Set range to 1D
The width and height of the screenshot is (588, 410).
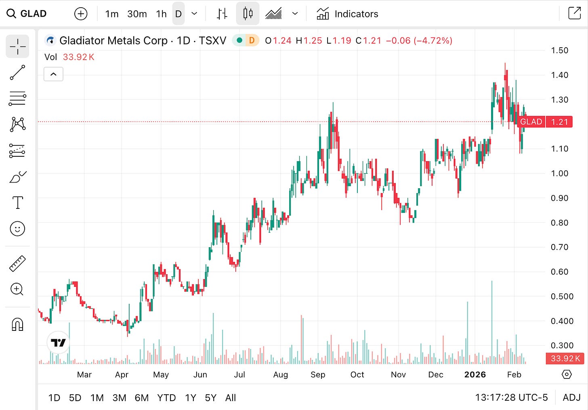54,398
